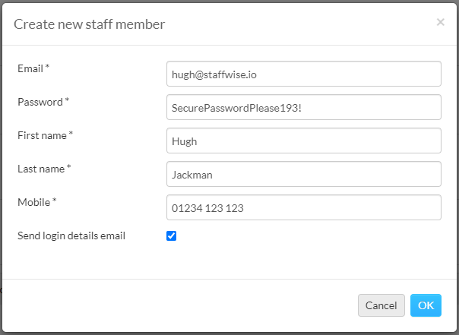Image resolution: width=459 pixels, height=335 pixels.
Task: Select the First name field showing Hugh
Action: click(x=303, y=141)
